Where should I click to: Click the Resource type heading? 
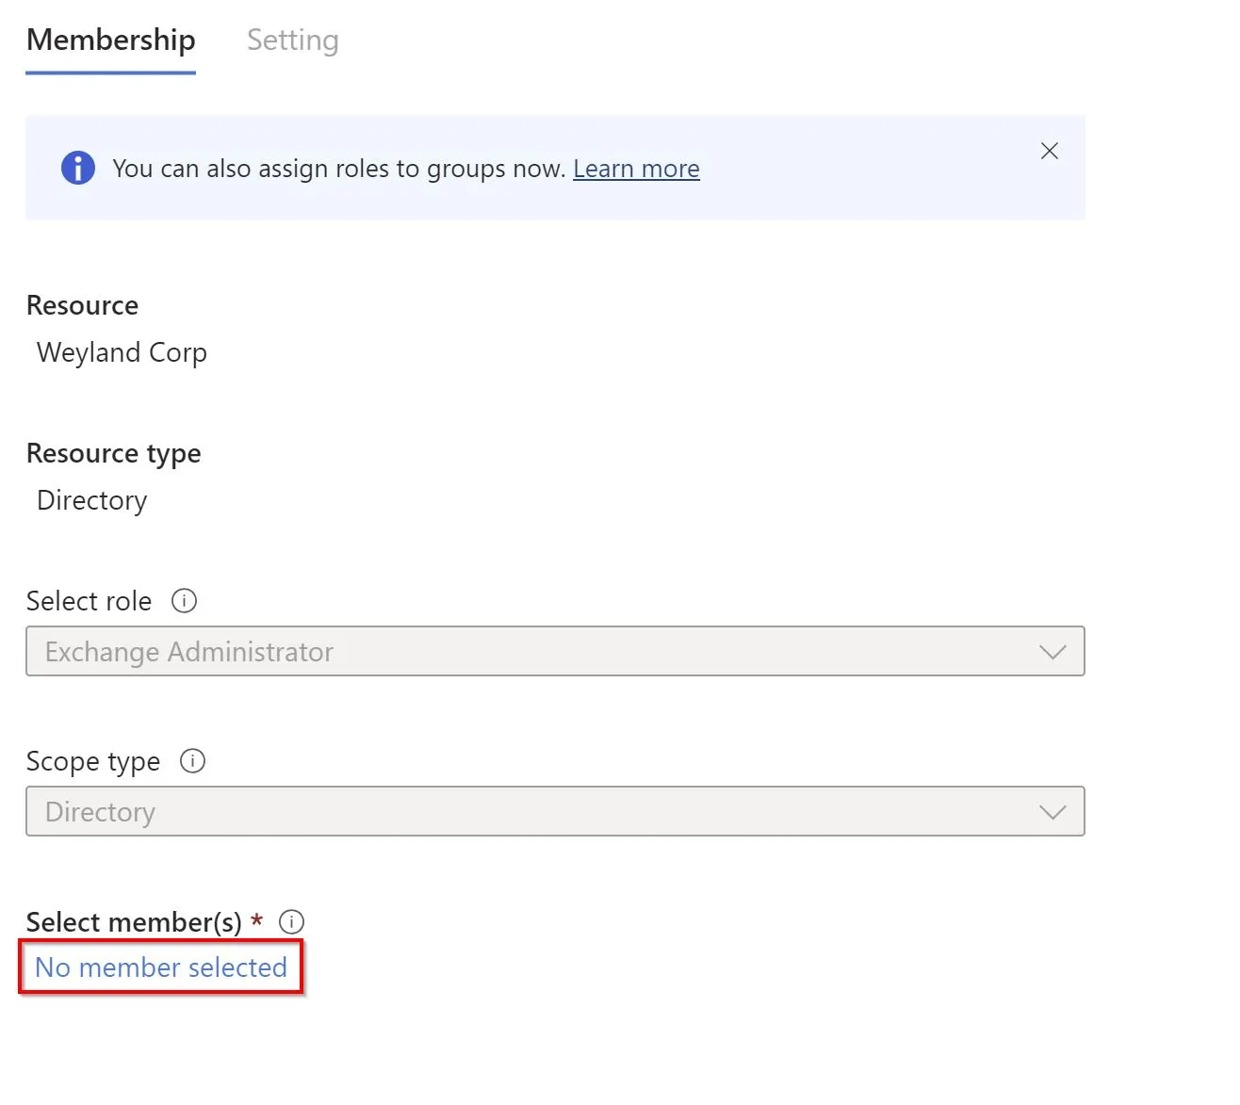[x=114, y=453]
